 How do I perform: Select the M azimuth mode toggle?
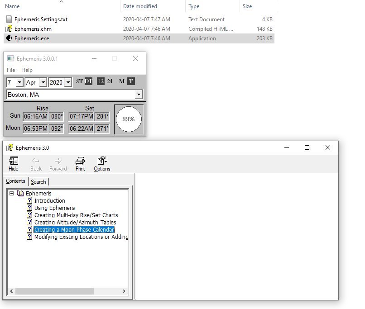pyautogui.click(x=121, y=81)
